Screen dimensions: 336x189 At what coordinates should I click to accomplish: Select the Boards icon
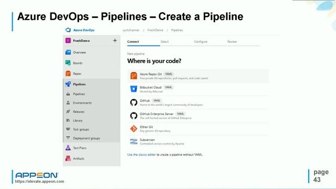68,63
